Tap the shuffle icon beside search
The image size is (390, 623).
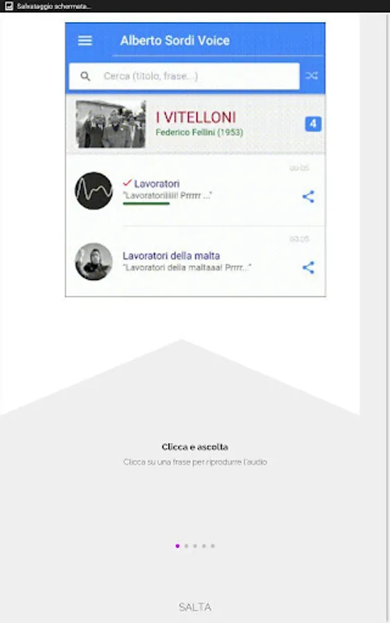pyautogui.click(x=312, y=76)
